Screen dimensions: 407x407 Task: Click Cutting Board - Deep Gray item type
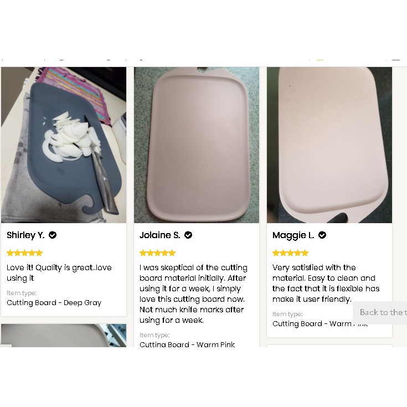click(54, 303)
